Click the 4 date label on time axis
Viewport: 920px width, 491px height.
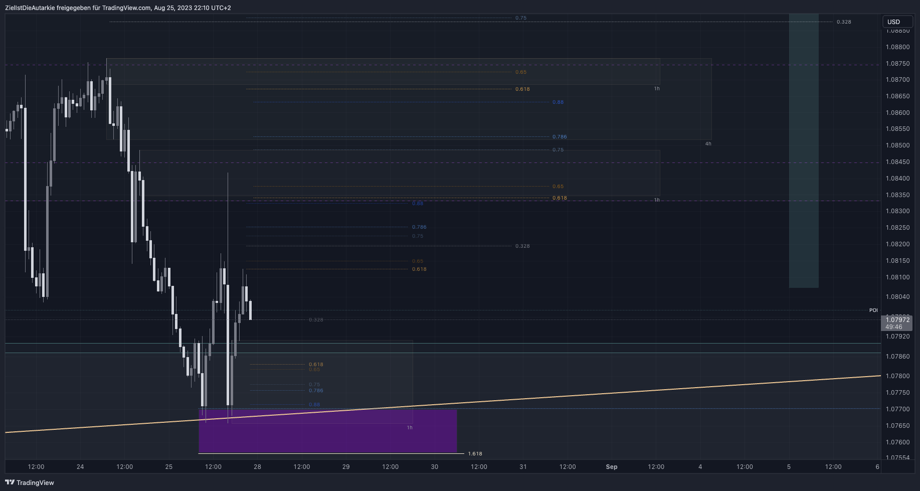pyautogui.click(x=700, y=467)
